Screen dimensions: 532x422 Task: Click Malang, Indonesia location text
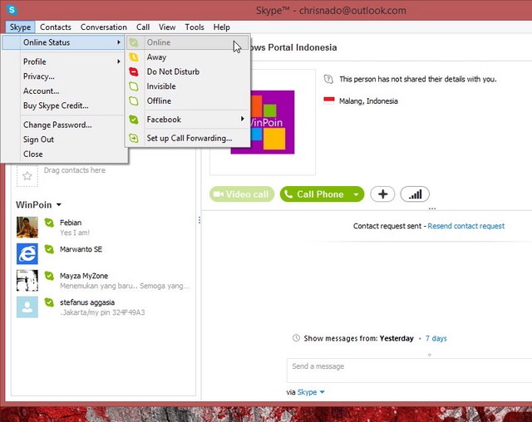(x=368, y=101)
